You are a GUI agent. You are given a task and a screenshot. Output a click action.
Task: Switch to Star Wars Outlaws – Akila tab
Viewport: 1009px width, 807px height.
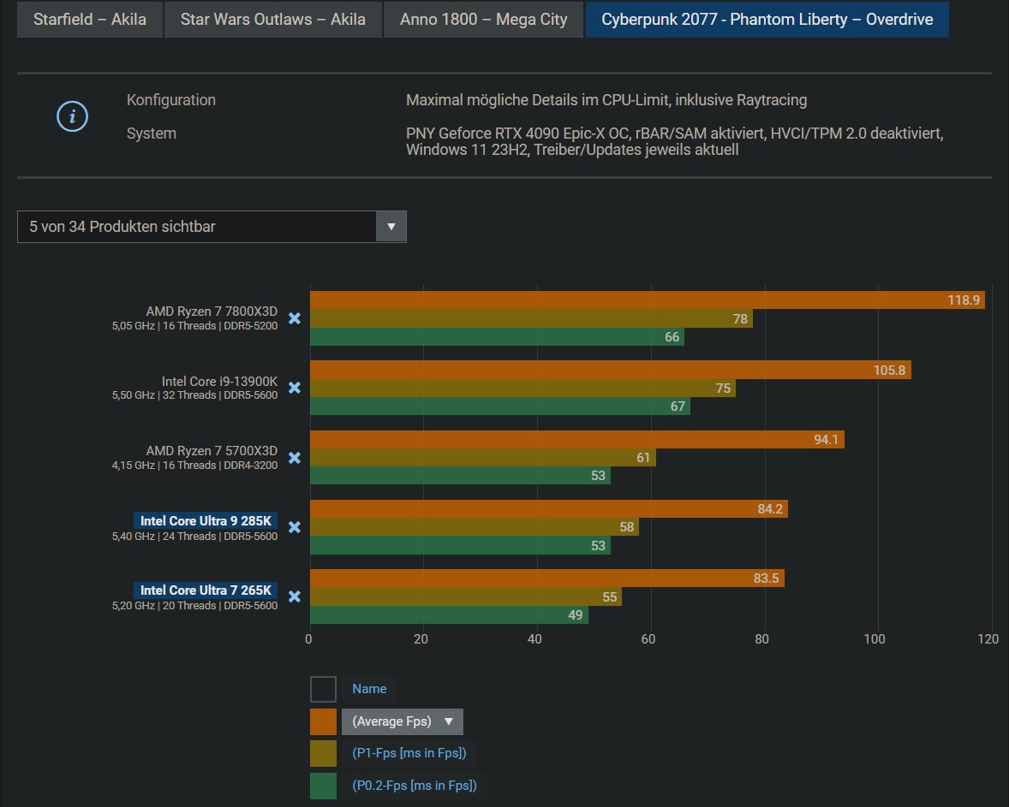(x=273, y=20)
